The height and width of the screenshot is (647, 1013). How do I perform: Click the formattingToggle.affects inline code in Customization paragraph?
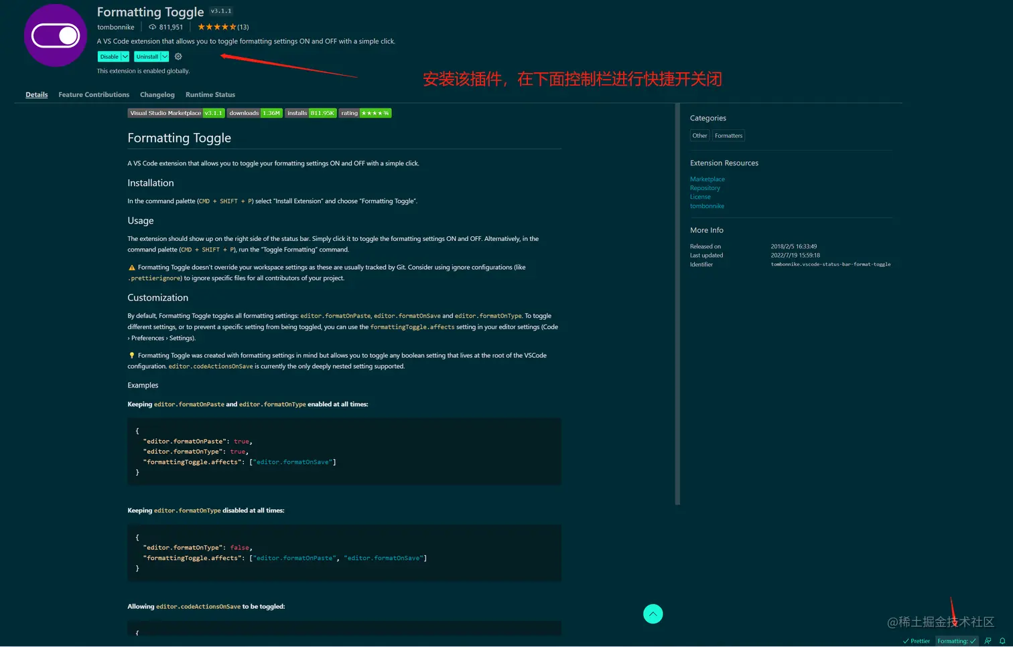point(412,327)
